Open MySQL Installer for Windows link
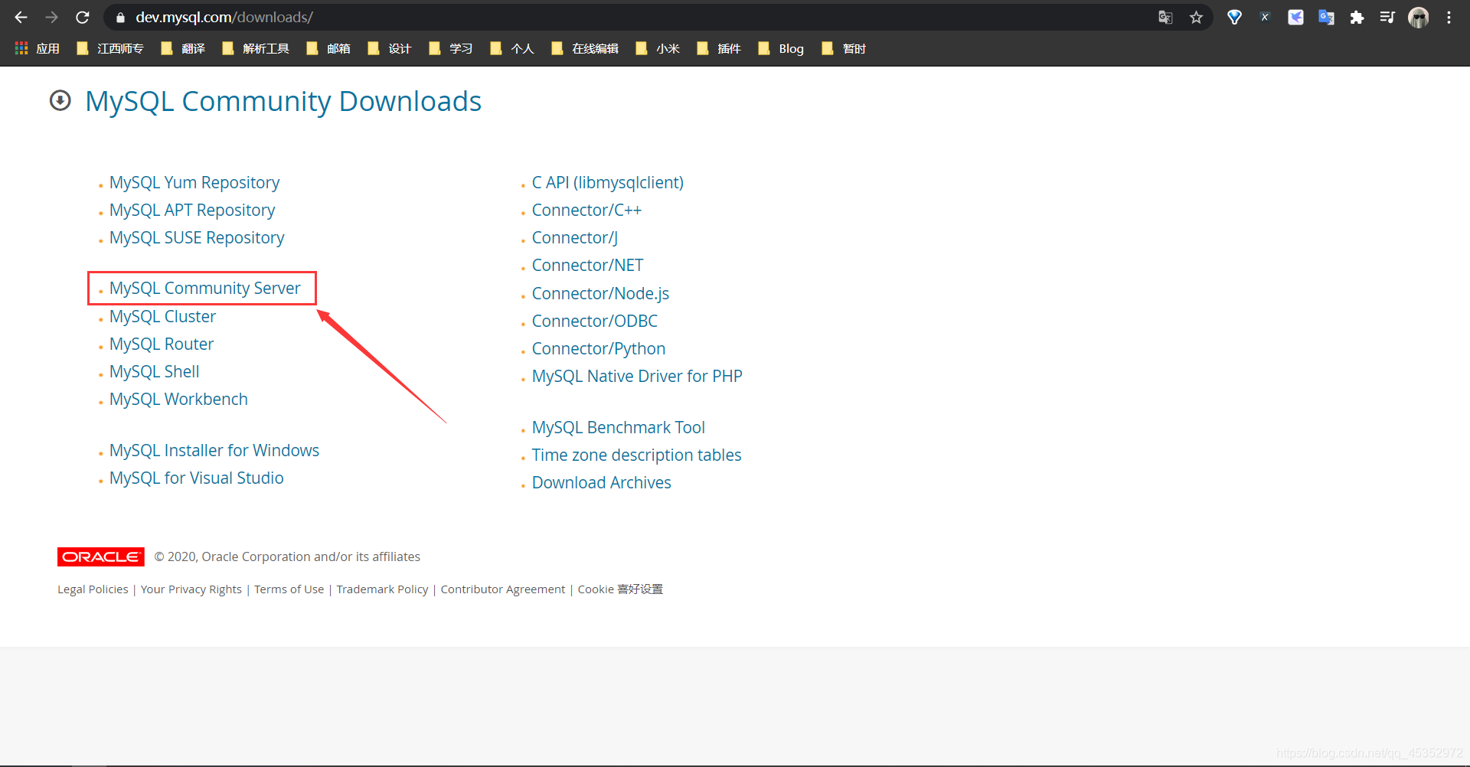Screen dimensions: 1470x767 pyautogui.click(x=214, y=450)
